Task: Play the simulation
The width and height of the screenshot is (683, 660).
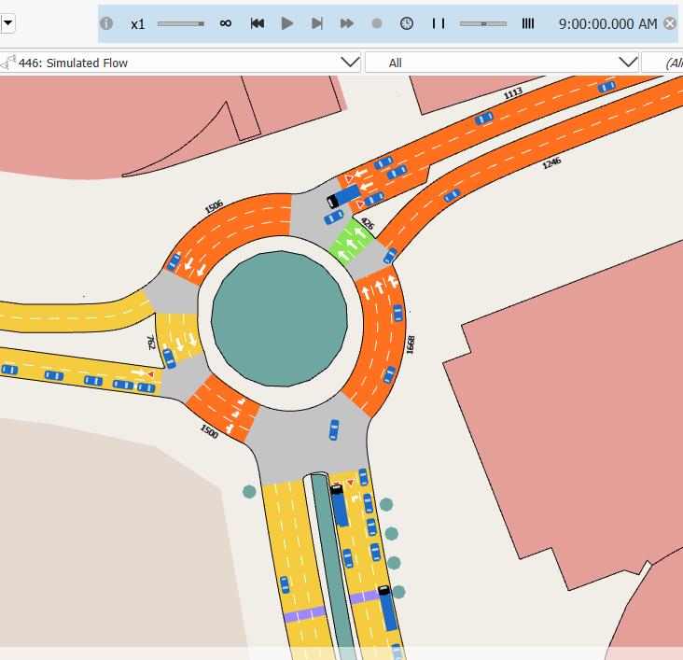Action: pos(287,23)
